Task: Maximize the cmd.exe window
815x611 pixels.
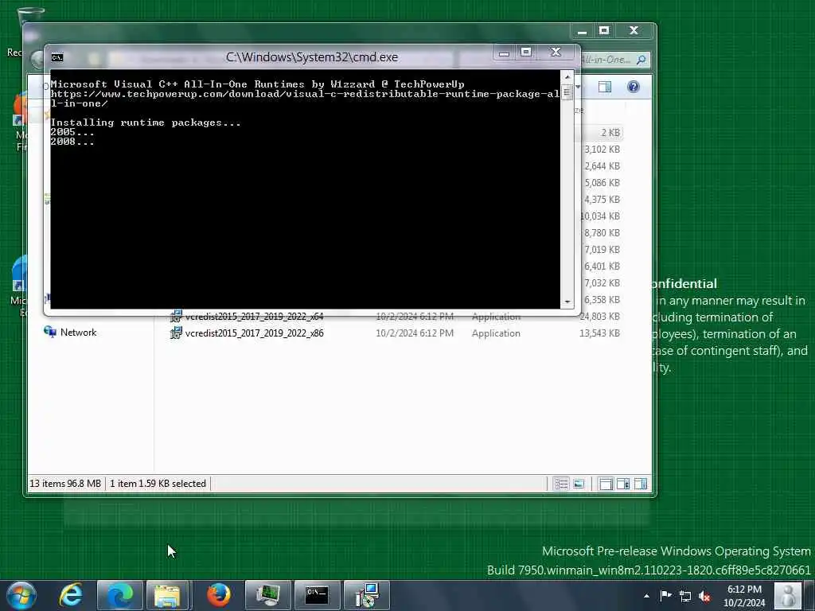Action: tap(526, 52)
